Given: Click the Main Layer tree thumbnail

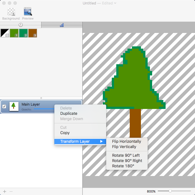Looking at the screenshot, I should (x=14, y=106).
